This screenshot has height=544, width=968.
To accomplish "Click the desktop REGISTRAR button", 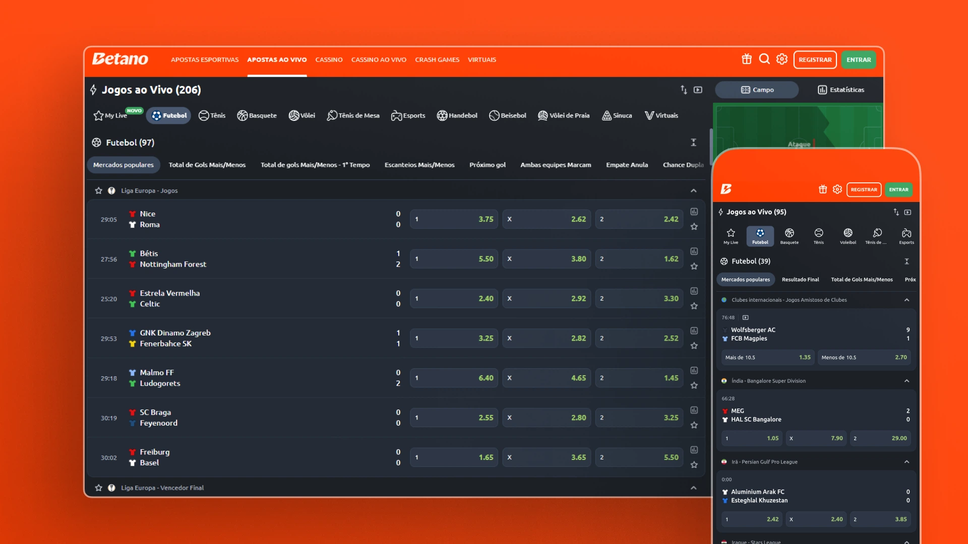I will click(x=815, y=59).
